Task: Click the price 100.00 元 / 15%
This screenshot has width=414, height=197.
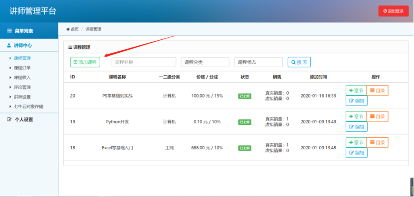Action: [207, 96]
